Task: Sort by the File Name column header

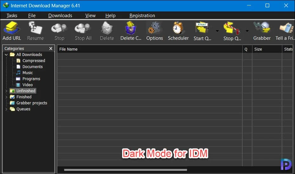Action: 150,49
